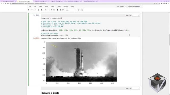This screenshot has height=95, width=170.
Task: Click the Out[18] output prompt
Action: (37, 38)
